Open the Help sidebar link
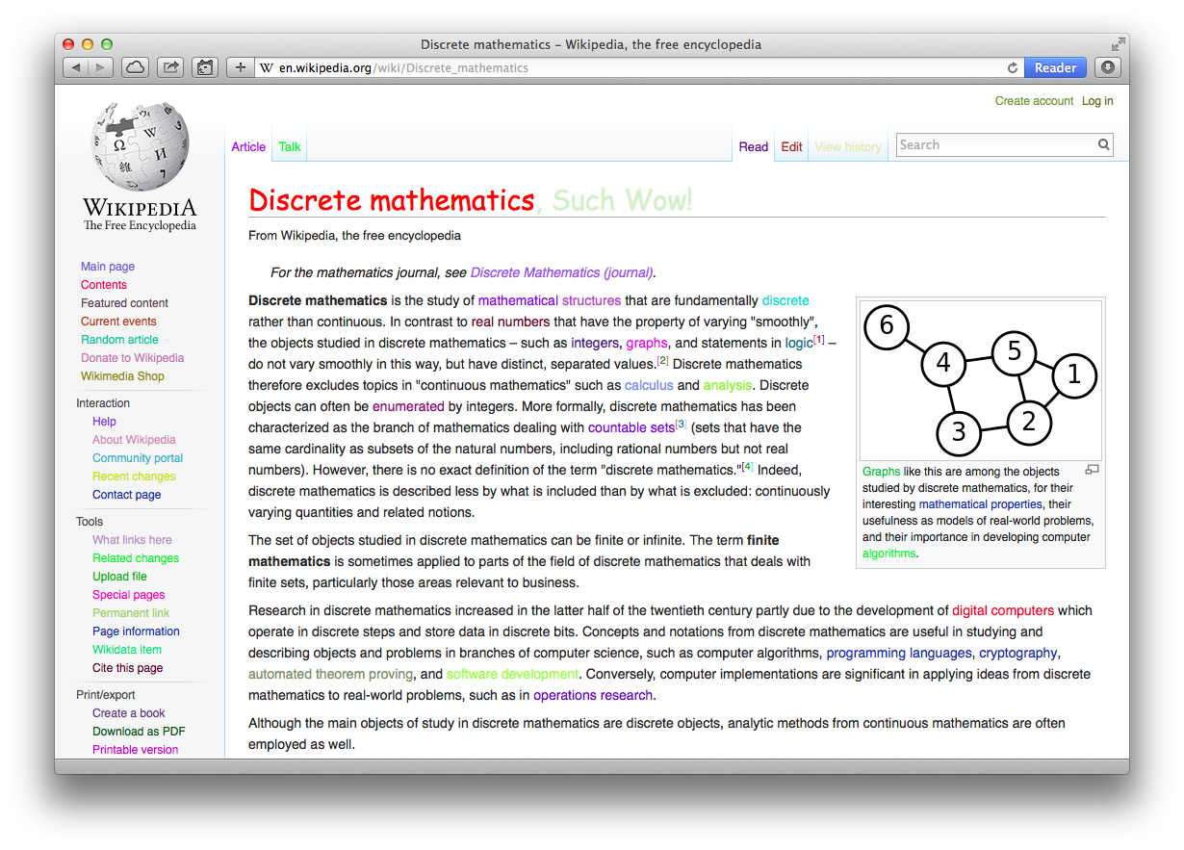 pos(104,422)
